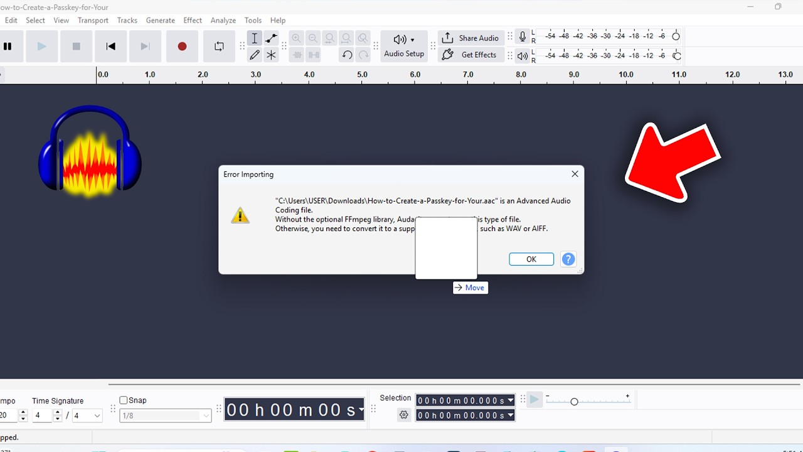
Task: Open the Tools menu
Action: pos(253,20)
